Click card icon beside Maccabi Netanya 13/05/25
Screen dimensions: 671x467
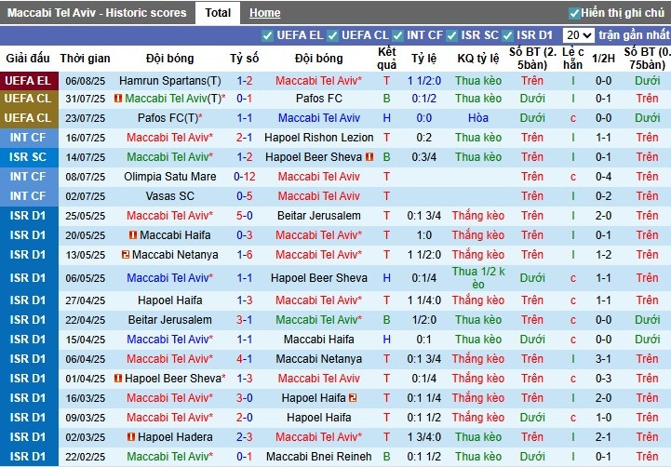point(126,255)
